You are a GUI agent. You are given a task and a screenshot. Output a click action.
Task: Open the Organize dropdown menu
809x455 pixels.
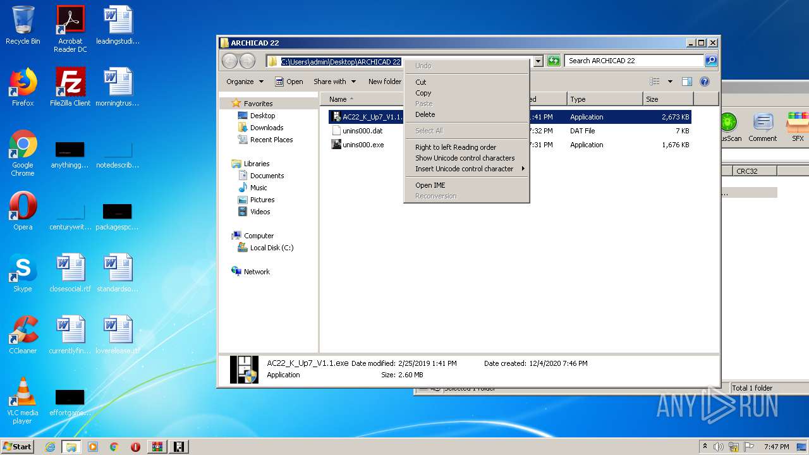[x=245, y=82]
